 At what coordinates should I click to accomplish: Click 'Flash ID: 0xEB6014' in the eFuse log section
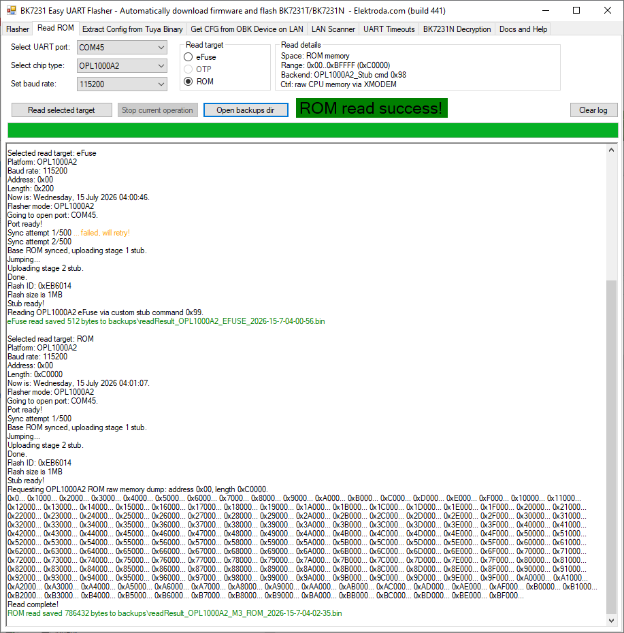39,286
